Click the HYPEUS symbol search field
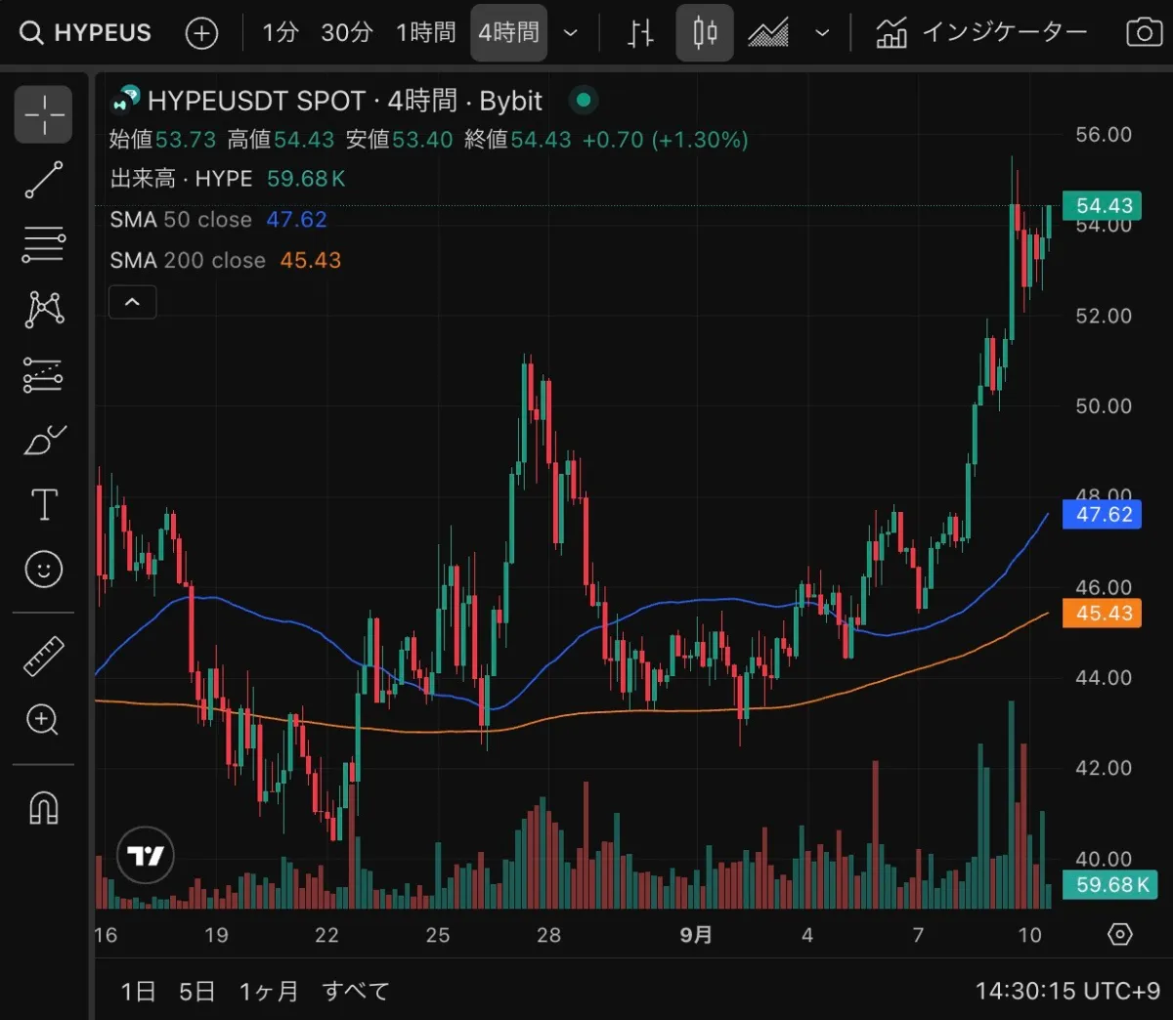The image size is (1173, 1020). [85, 32]
